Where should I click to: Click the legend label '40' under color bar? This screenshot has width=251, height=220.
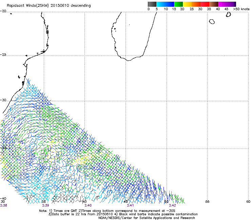point(218,9)
